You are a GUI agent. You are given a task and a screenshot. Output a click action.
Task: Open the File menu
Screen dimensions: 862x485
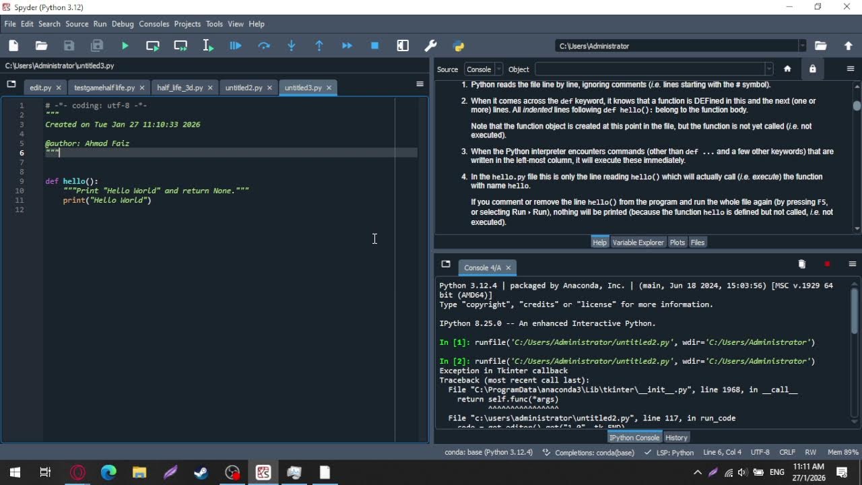pos(10,24)
